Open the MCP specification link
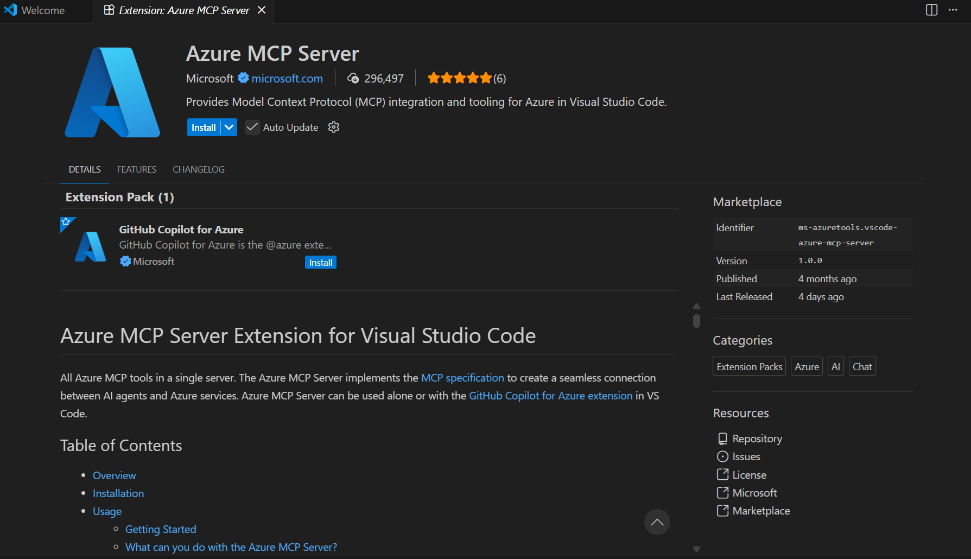 pyautogui.click(x=462, y=378)
